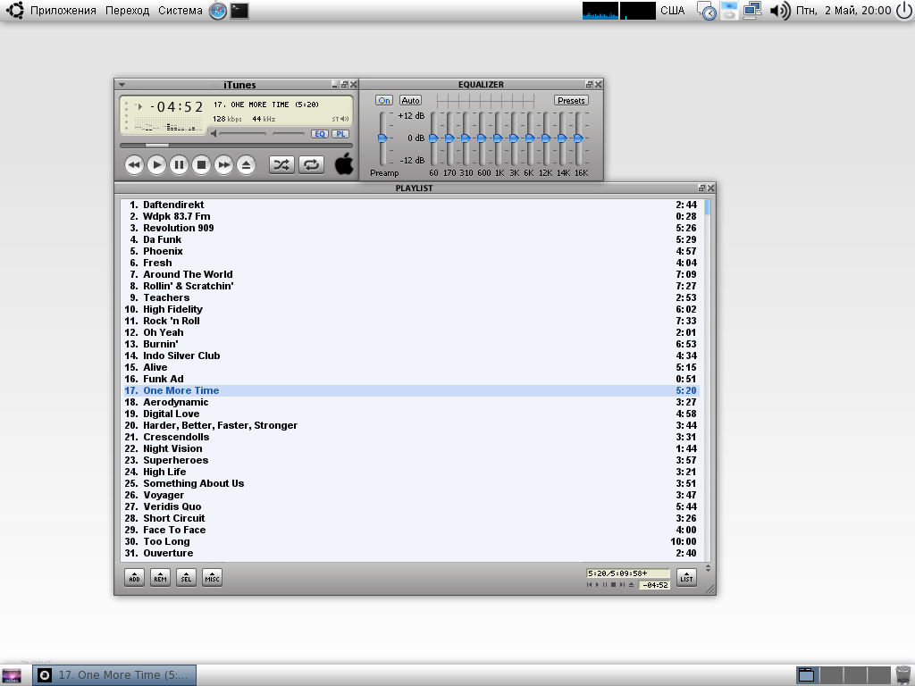
Task: Click the 1K equalizer band slider
Action: coord(498,138)
